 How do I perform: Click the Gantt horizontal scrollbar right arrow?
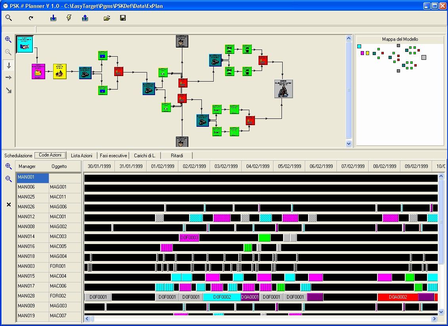pos(435,318)
